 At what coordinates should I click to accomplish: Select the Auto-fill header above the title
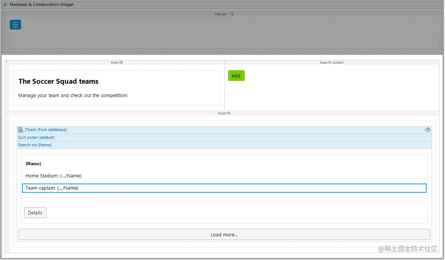[117, 63]
